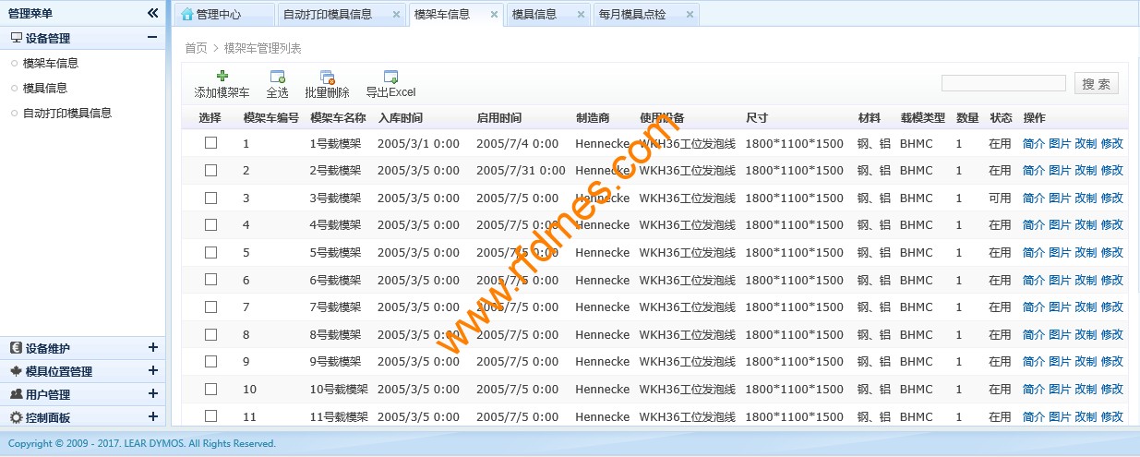Switch to the 模具信息 tab

(x=547, y=15)
